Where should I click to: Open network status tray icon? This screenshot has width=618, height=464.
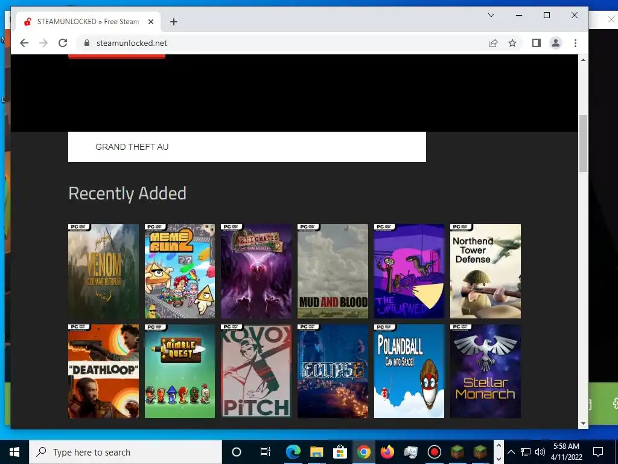(526, 452)
